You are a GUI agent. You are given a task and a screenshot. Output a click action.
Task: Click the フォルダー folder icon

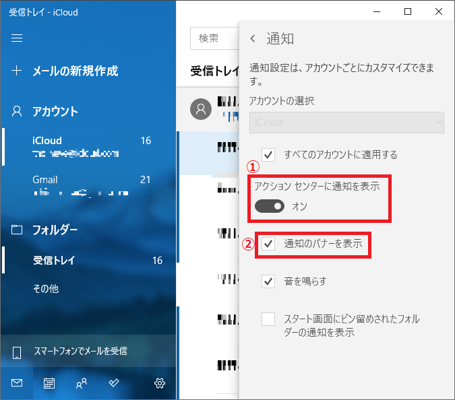pos(17,230)
